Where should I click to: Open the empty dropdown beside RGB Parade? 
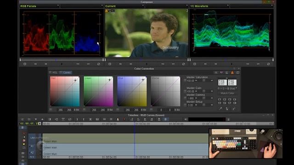tap(82, 6)
